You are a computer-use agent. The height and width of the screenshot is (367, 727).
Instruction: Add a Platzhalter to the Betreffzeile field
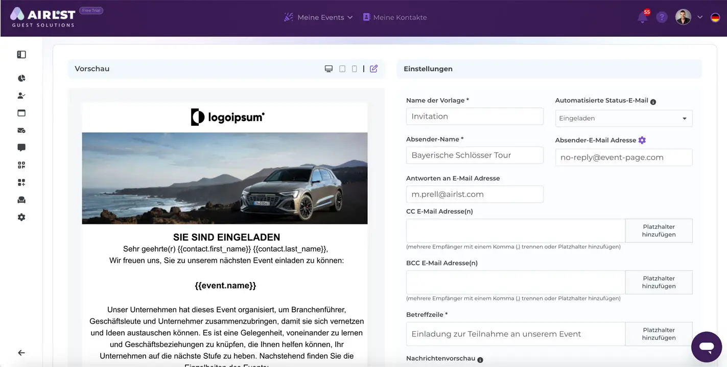coord(659,333)
